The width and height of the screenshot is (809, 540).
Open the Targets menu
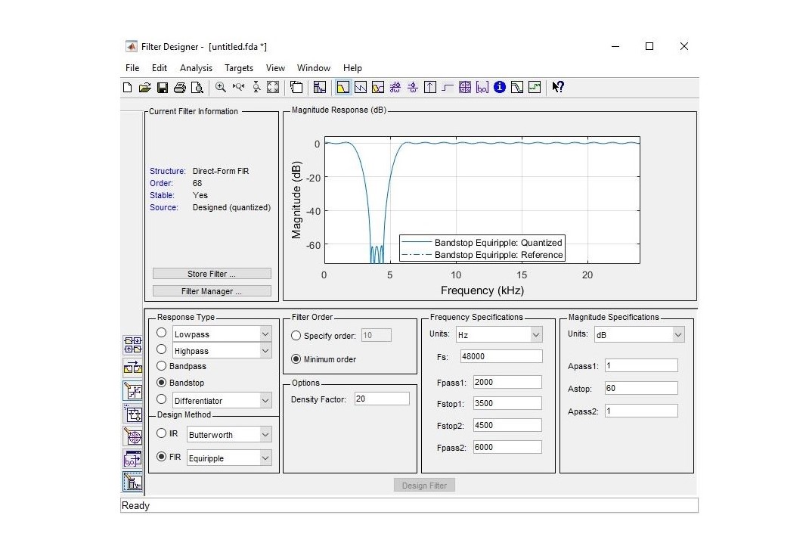pos(239,67)
